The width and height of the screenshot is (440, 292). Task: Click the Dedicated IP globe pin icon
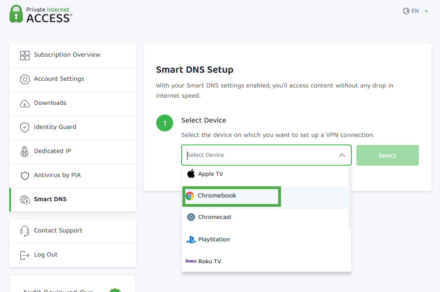24,152
